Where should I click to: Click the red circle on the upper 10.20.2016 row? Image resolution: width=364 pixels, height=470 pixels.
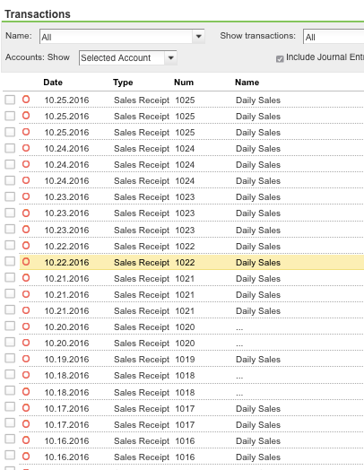(x=26, y=326)
